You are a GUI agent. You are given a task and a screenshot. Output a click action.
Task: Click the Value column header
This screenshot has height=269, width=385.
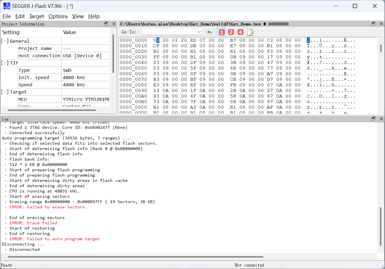(85, 32)
